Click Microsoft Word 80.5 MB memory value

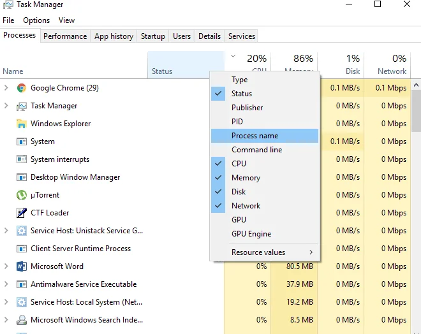click(300, 266)
